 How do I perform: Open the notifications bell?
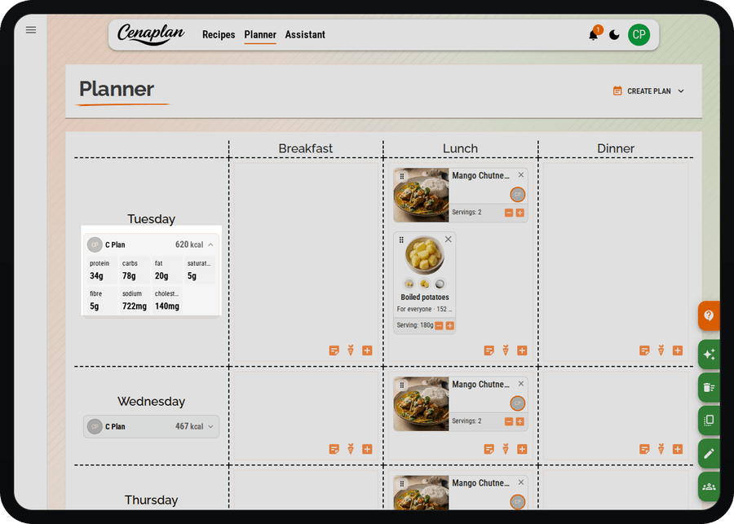click(593, 35)
